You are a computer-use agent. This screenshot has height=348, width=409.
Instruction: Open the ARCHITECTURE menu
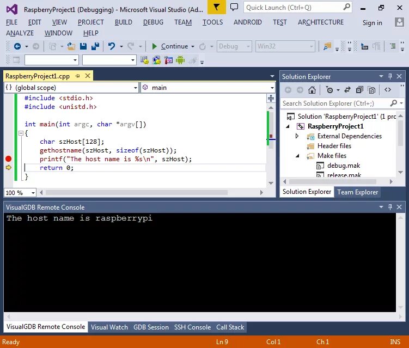pos(321,22)
